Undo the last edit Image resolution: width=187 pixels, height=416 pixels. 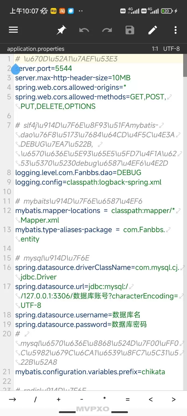(x=84, y=30)
